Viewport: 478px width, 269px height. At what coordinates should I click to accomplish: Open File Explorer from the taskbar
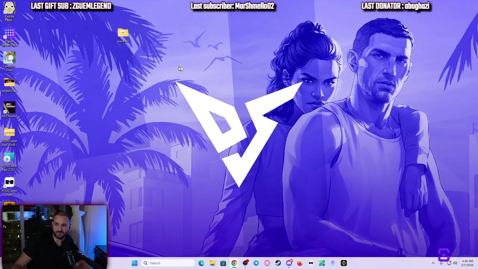(x=212, y=263)
